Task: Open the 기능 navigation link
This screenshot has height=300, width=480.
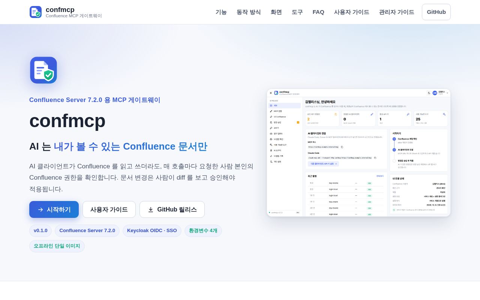Action: tap(221, 12)
